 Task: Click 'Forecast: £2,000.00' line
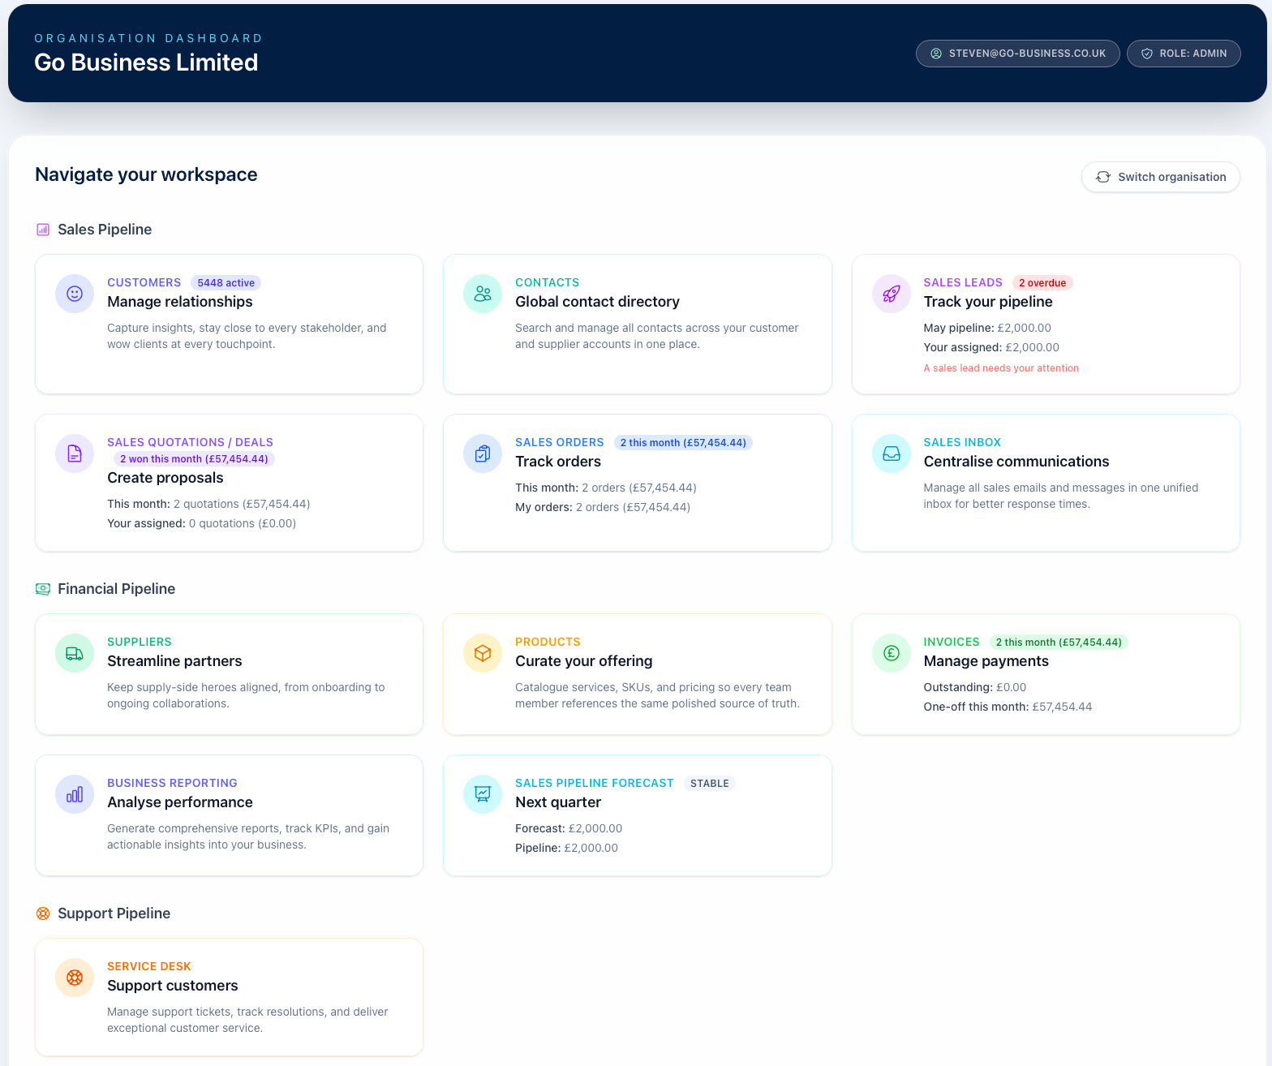click(569, 828)
